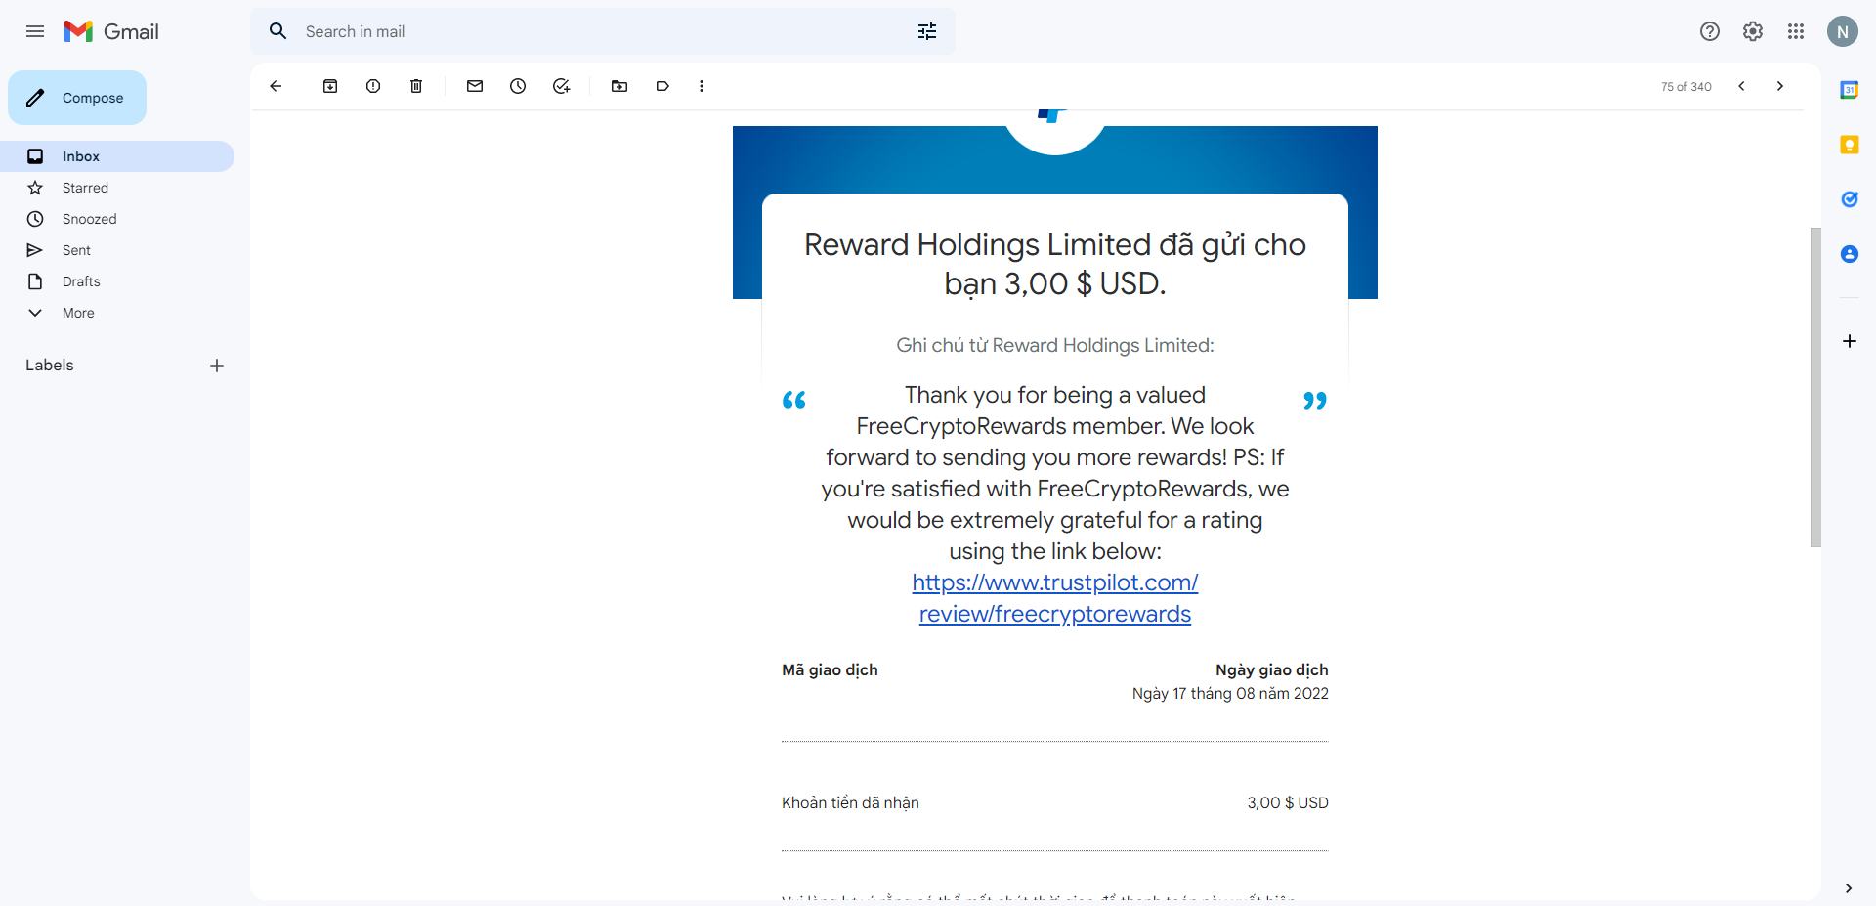The image size is (1876, 906).
Task: Open Google Calendar in the side panel
Action: pyautogui.click(x=1849, y=90)
